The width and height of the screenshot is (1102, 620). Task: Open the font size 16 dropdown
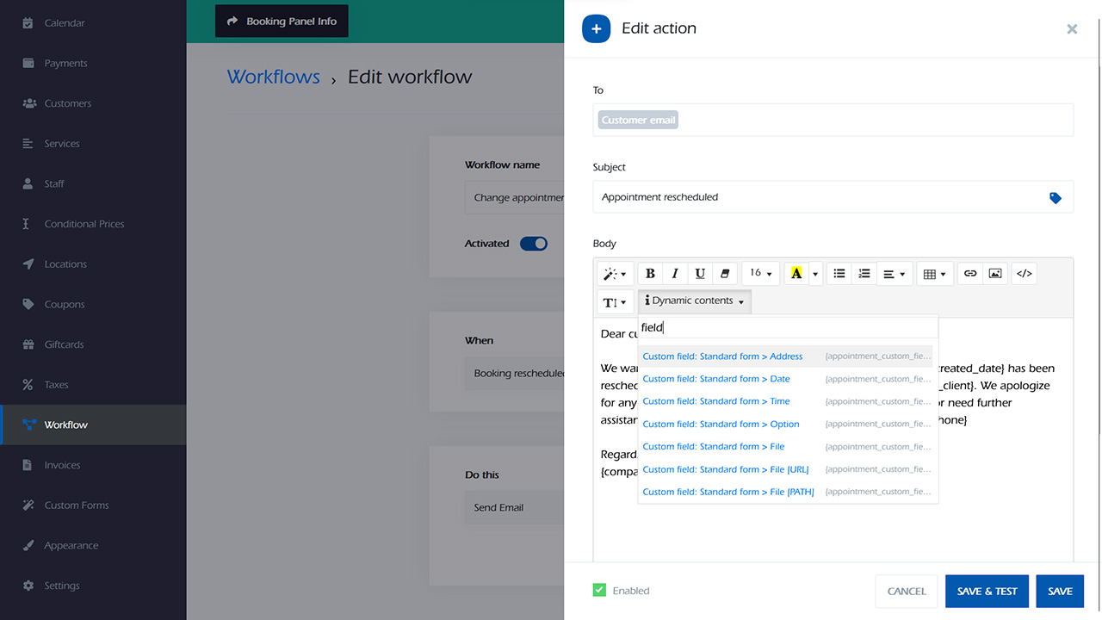point(760,274)
